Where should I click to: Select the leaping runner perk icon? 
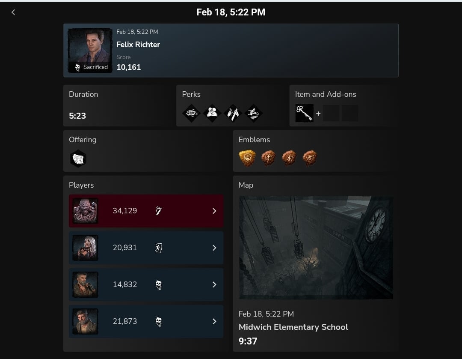tap(253, 113)
